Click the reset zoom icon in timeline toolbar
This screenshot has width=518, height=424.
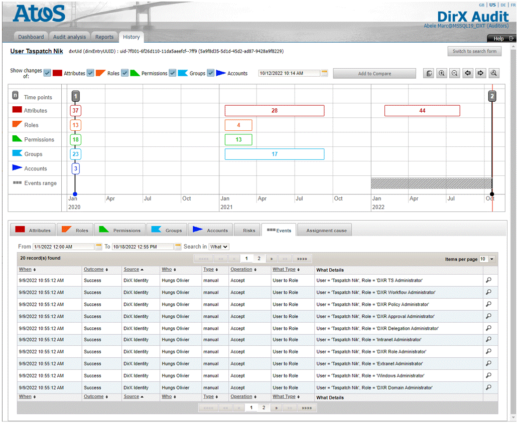[494, 73]
